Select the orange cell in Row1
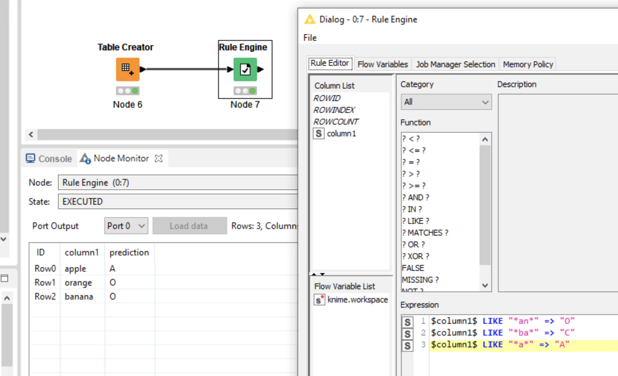This screenshot has width=618, height=376. pyautogui.click(x=79, y=282)
